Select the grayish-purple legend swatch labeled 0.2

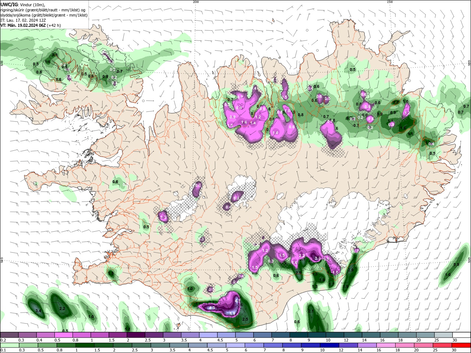tap(9, 335)
